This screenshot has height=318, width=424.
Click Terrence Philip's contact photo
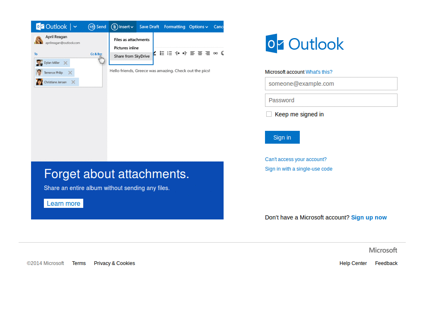pyautogui.click(x=39, y=72)
